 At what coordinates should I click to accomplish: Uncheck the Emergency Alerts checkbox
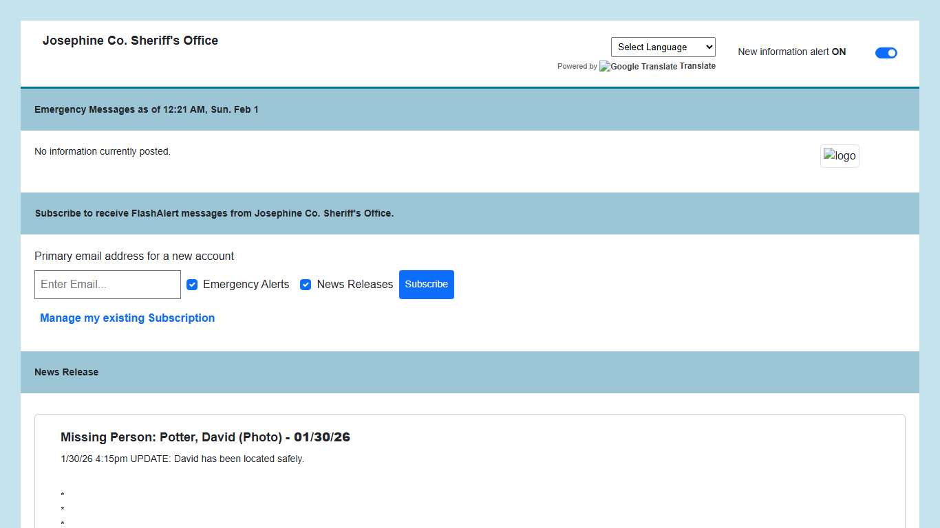click(192, 285)
